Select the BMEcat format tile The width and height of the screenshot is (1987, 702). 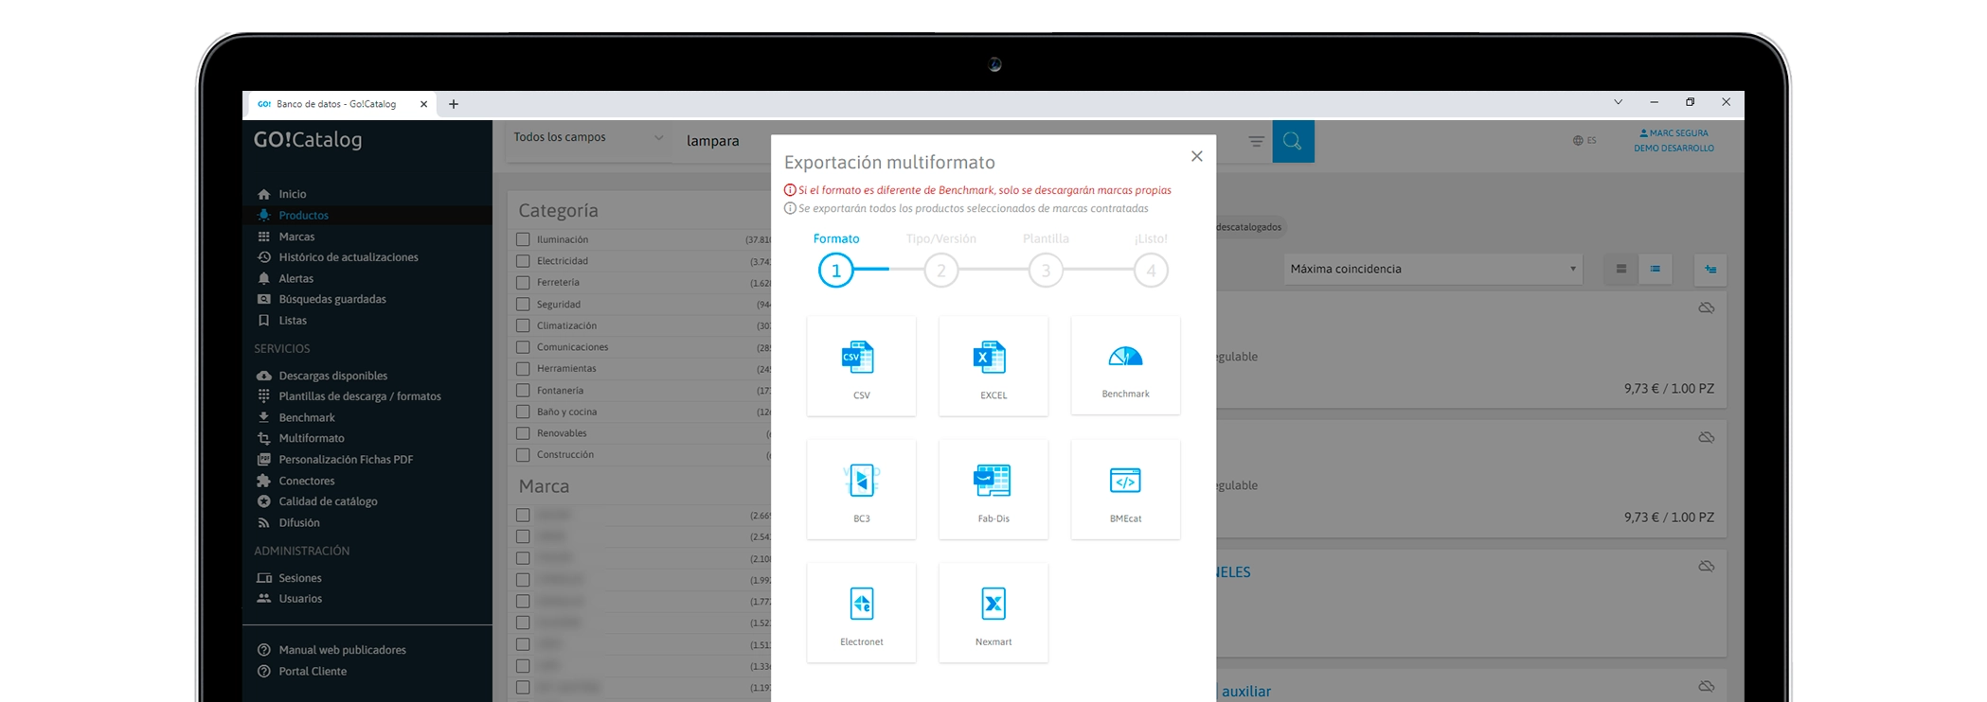pos(1125,489)
